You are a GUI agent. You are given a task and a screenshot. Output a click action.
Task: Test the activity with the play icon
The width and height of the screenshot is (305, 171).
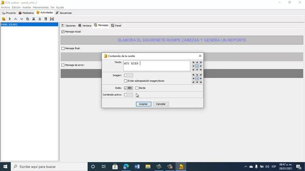click(10, 19)
